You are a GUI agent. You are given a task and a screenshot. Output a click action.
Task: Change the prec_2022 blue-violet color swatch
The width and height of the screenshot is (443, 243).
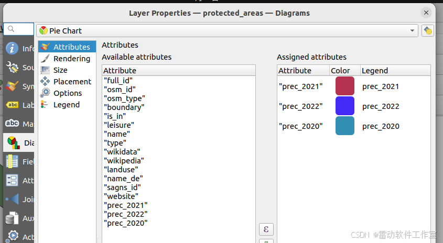click(344, 106)
